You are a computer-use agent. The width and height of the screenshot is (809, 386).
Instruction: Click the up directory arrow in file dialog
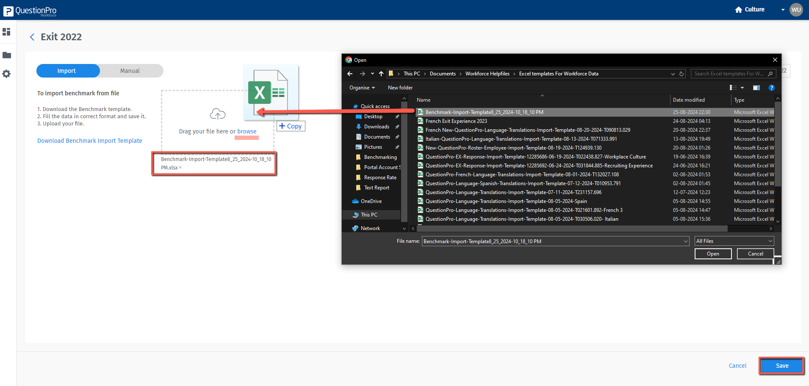[381, 74]
